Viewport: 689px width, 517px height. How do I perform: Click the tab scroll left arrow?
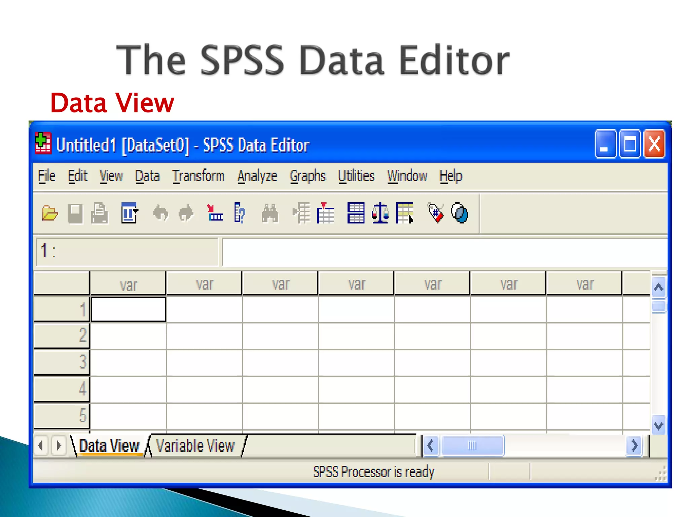41,446
